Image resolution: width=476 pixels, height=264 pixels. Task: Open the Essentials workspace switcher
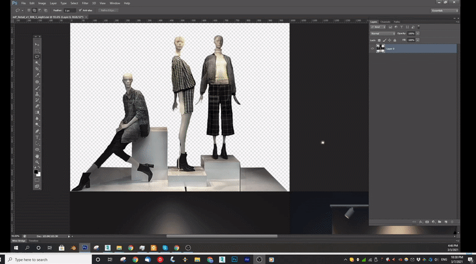(x=444, y=10)
